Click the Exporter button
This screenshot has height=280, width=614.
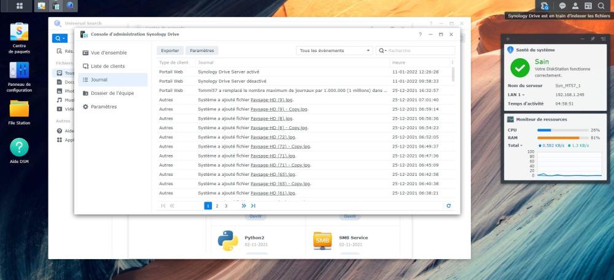pos(170,50)
